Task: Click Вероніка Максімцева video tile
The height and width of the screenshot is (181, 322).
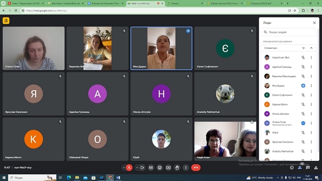Action: (x=98, y=48)
